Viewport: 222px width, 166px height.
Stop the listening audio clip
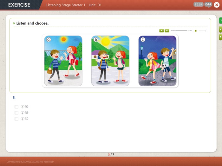(167, 31)
